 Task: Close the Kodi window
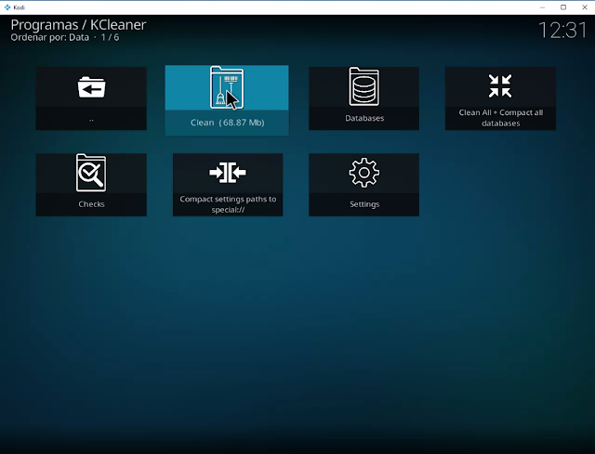pyautogui.click(x=585, y=7)
